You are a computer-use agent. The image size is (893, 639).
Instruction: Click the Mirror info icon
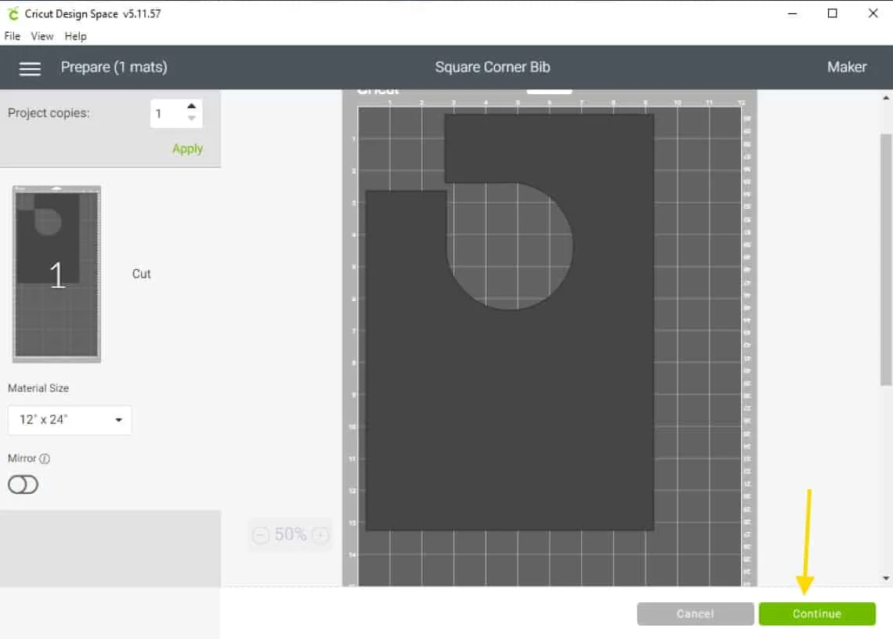[x=45, y=459]
